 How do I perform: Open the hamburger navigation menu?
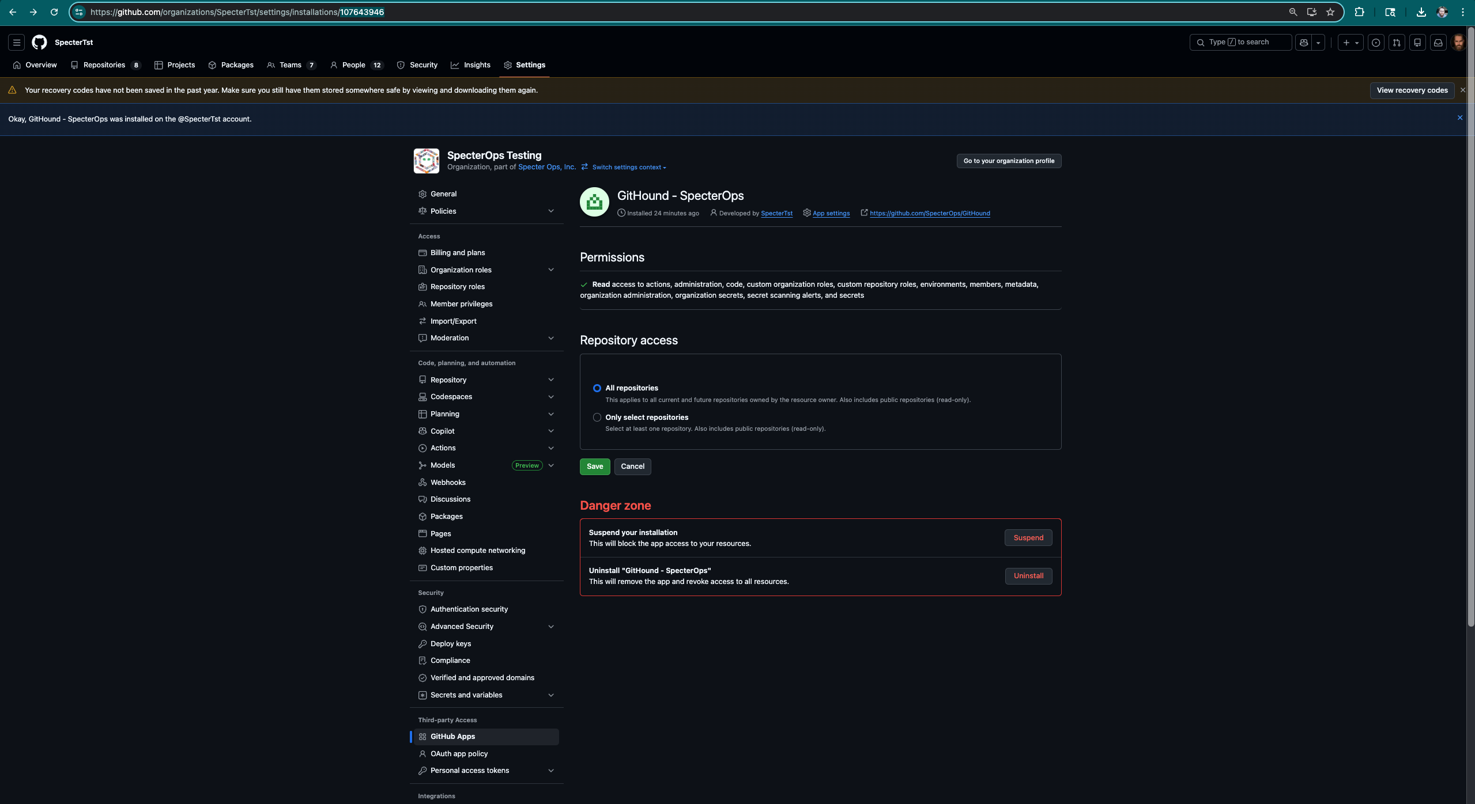tap(16, 42)
